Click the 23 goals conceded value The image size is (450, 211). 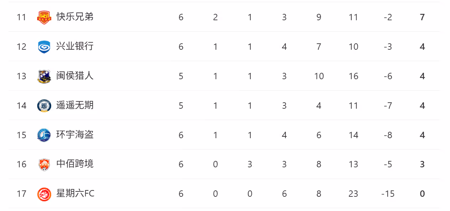353,194
